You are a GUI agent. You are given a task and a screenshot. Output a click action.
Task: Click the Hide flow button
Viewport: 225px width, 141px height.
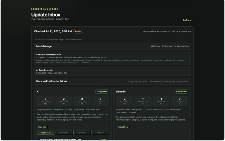[42, 127]
